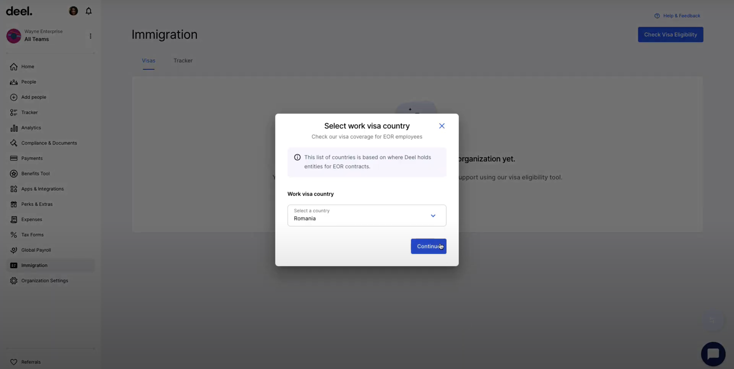Click the Deel logo
734x369 pixels.
pos(19,11)
